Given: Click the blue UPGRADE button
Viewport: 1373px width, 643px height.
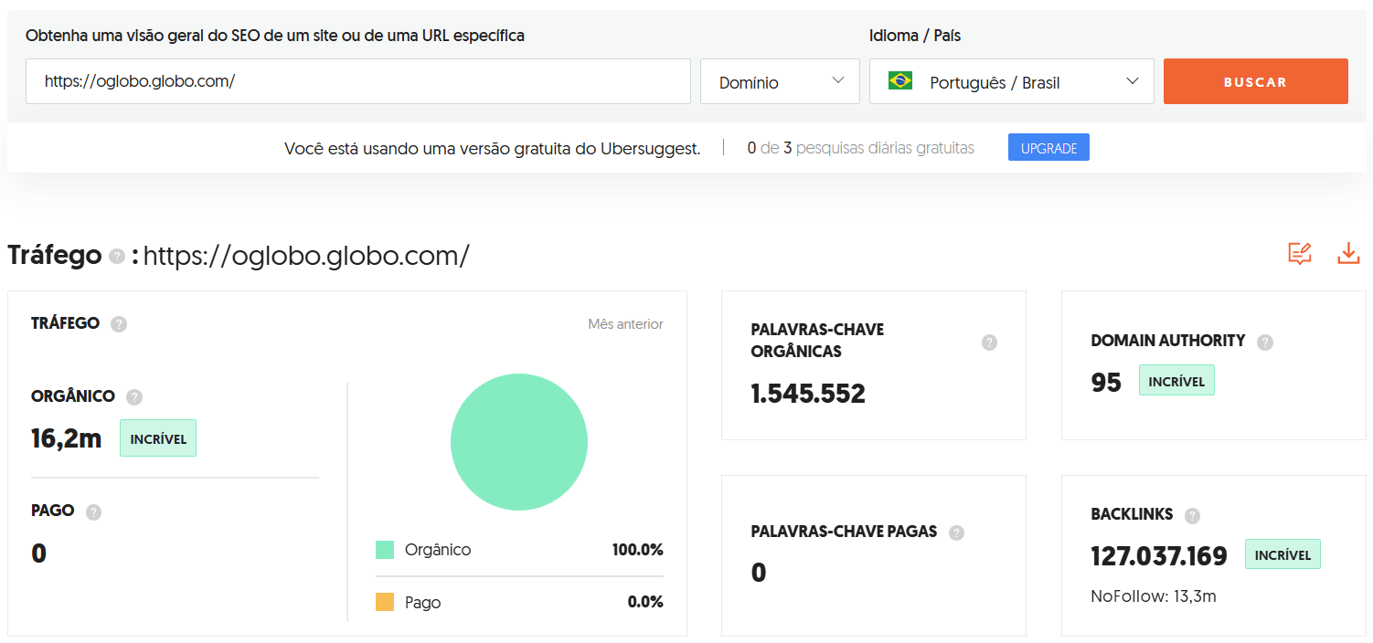Looking at the screenshot, I should tap(1048, 148).
